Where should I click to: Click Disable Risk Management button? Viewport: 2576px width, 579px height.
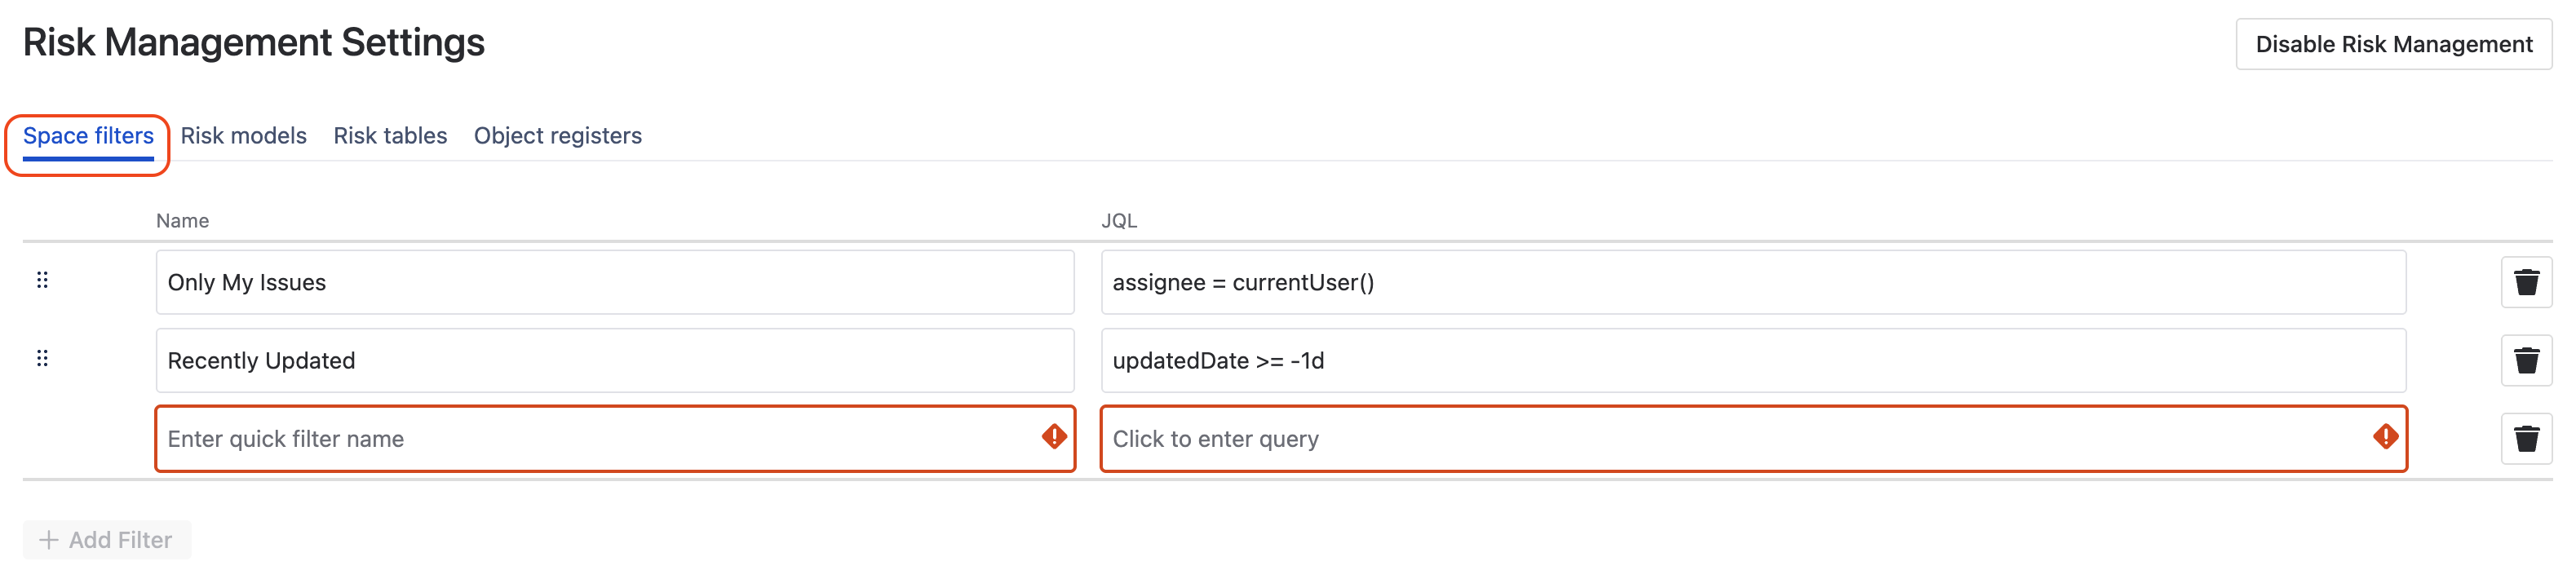point(2394,44)
